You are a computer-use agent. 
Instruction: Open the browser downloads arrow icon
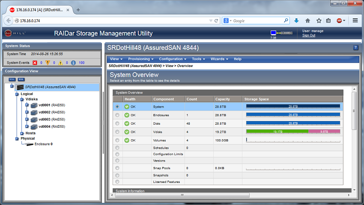tap(296, 20)
